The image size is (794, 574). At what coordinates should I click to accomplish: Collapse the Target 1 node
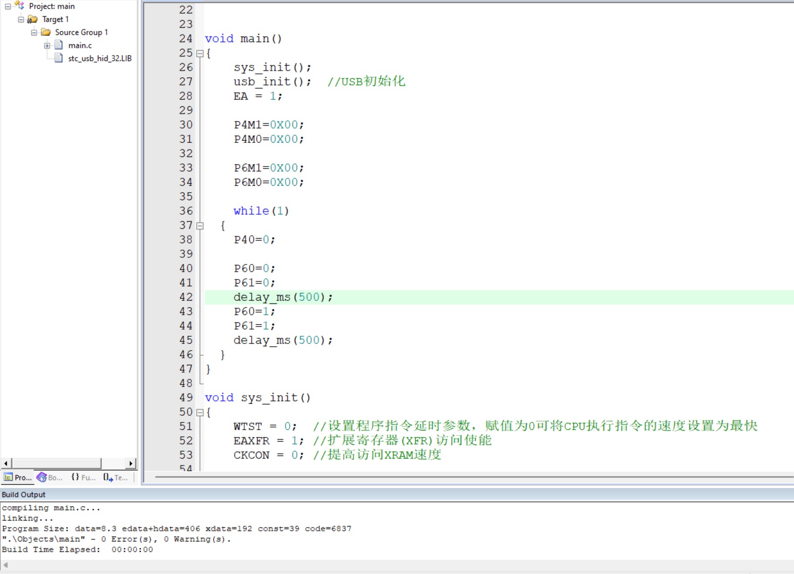[x=21, y=20]
